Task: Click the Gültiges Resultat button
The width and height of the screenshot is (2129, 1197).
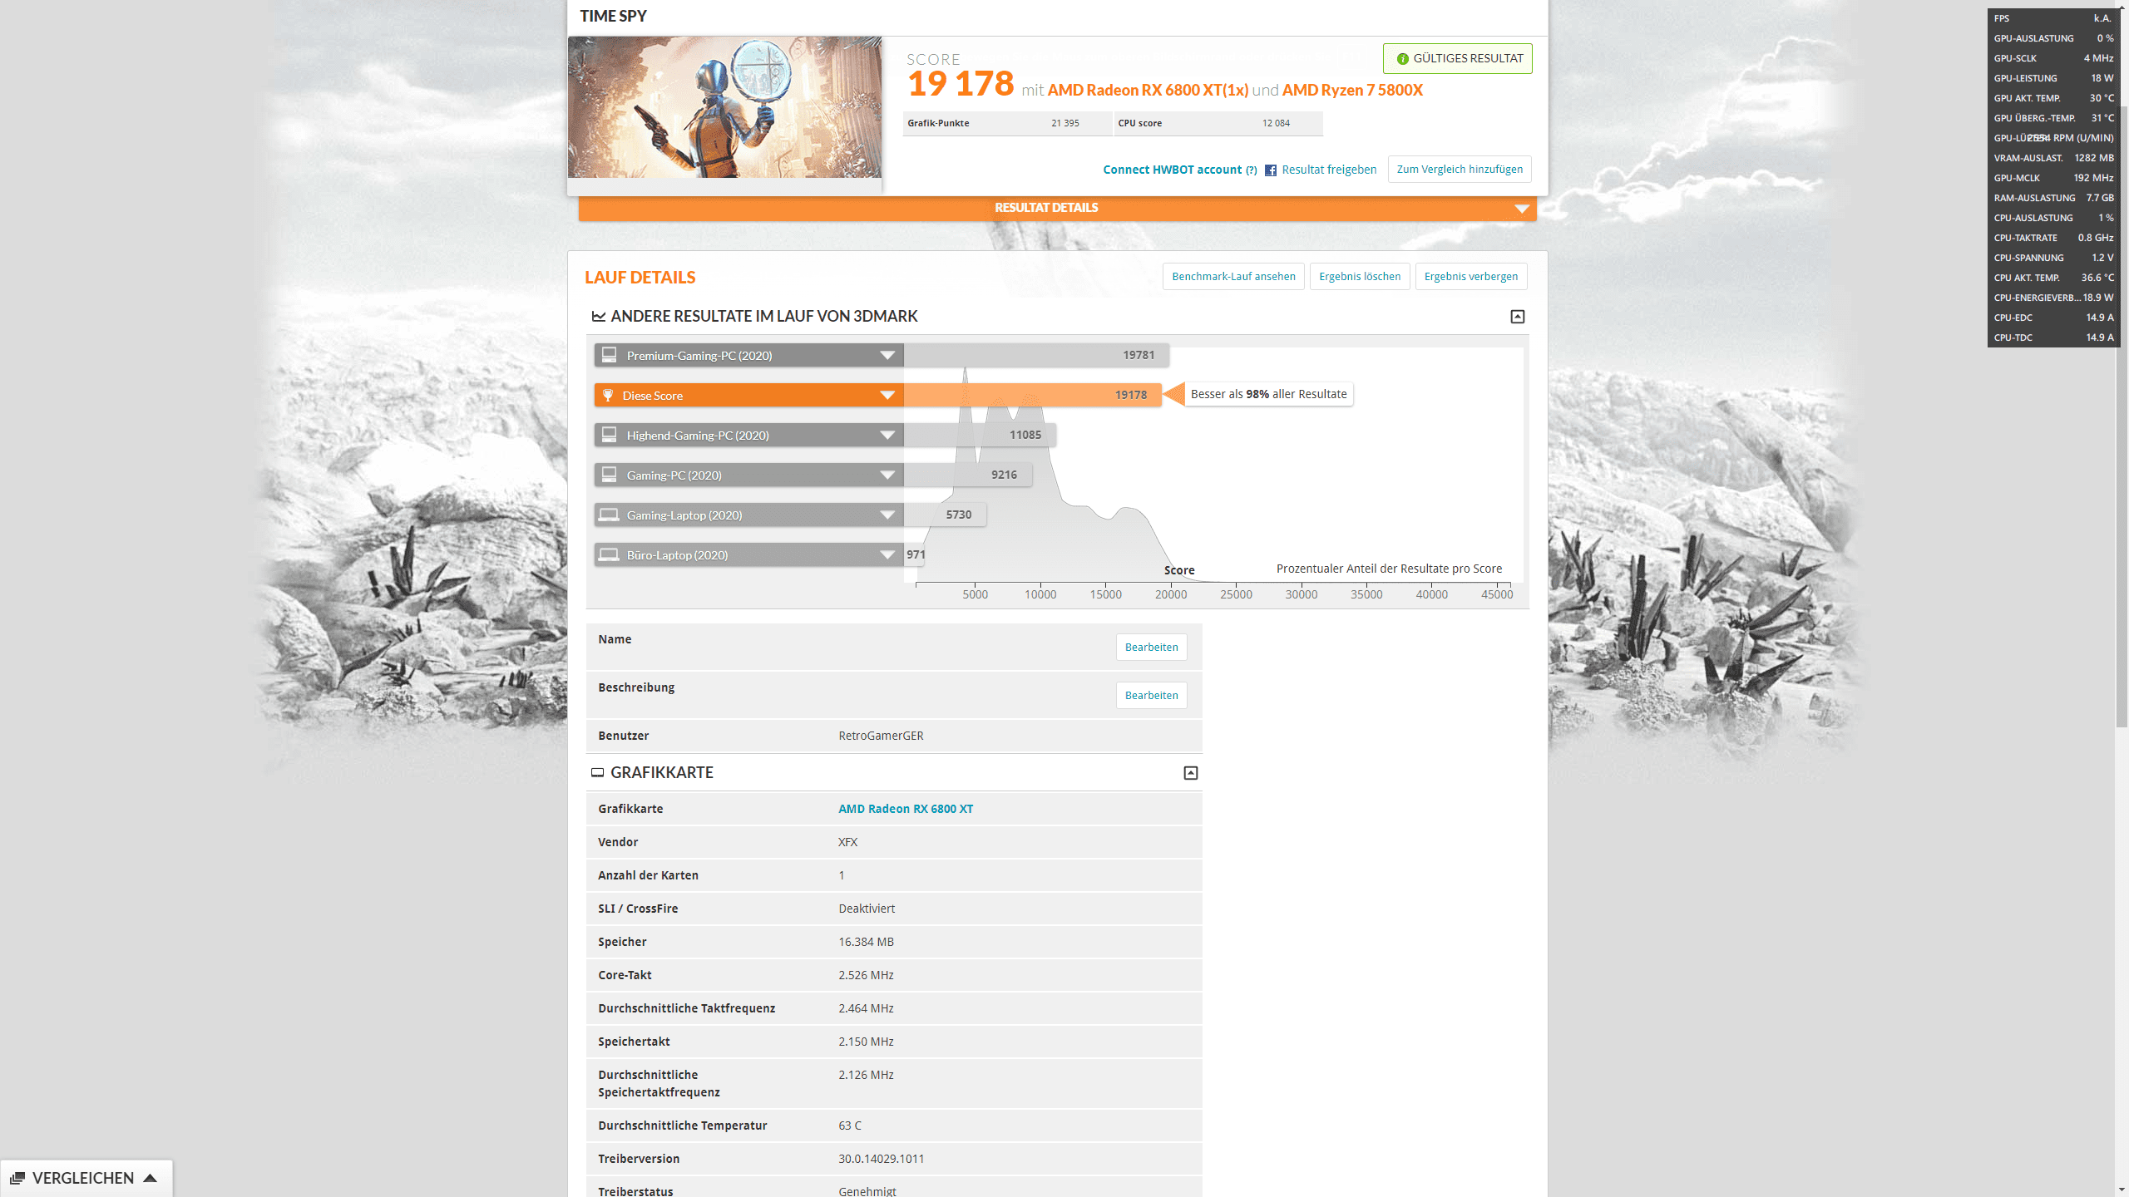Action: point(1457,59)
